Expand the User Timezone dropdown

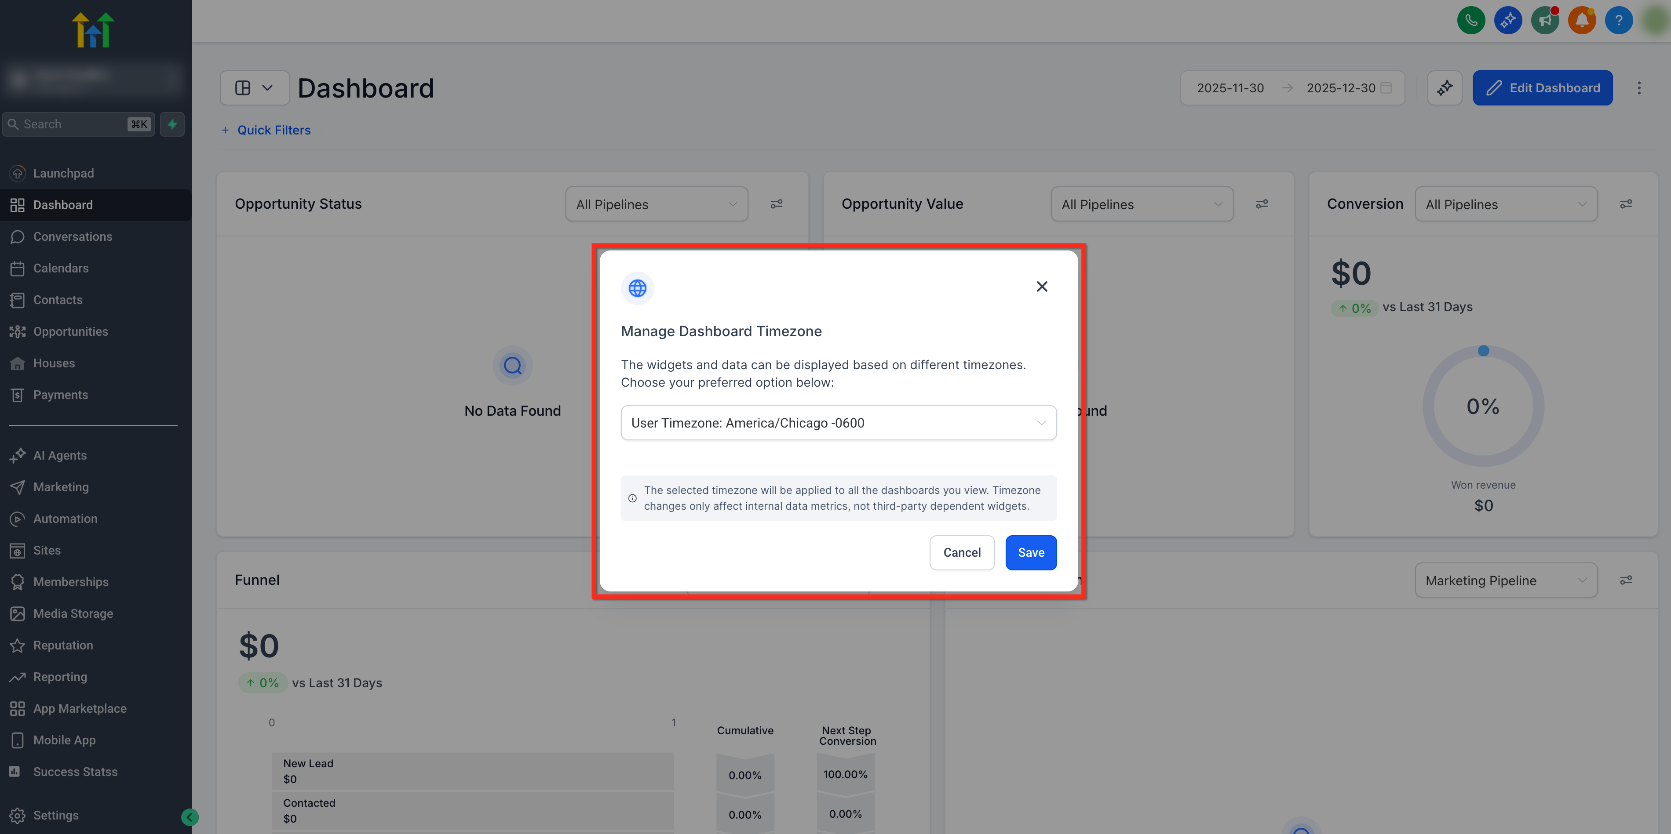tap(838, 423)
